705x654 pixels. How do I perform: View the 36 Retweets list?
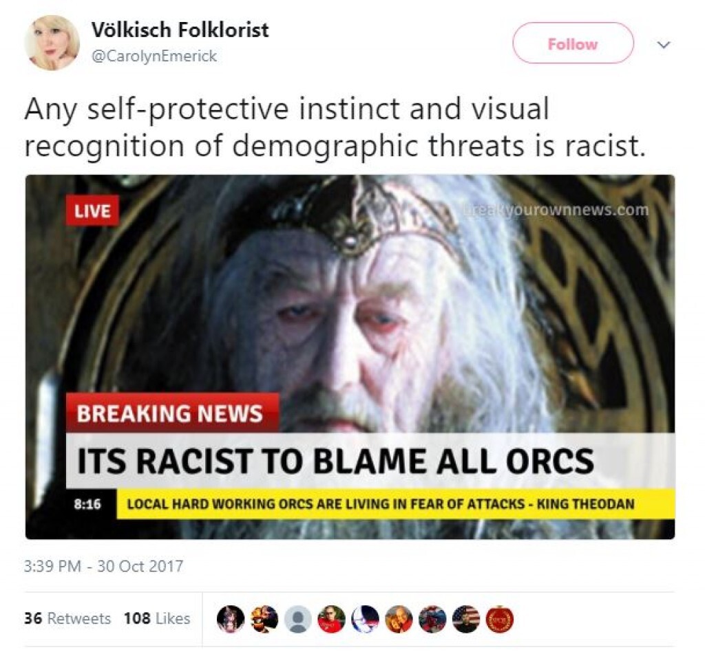pos(67,618)
